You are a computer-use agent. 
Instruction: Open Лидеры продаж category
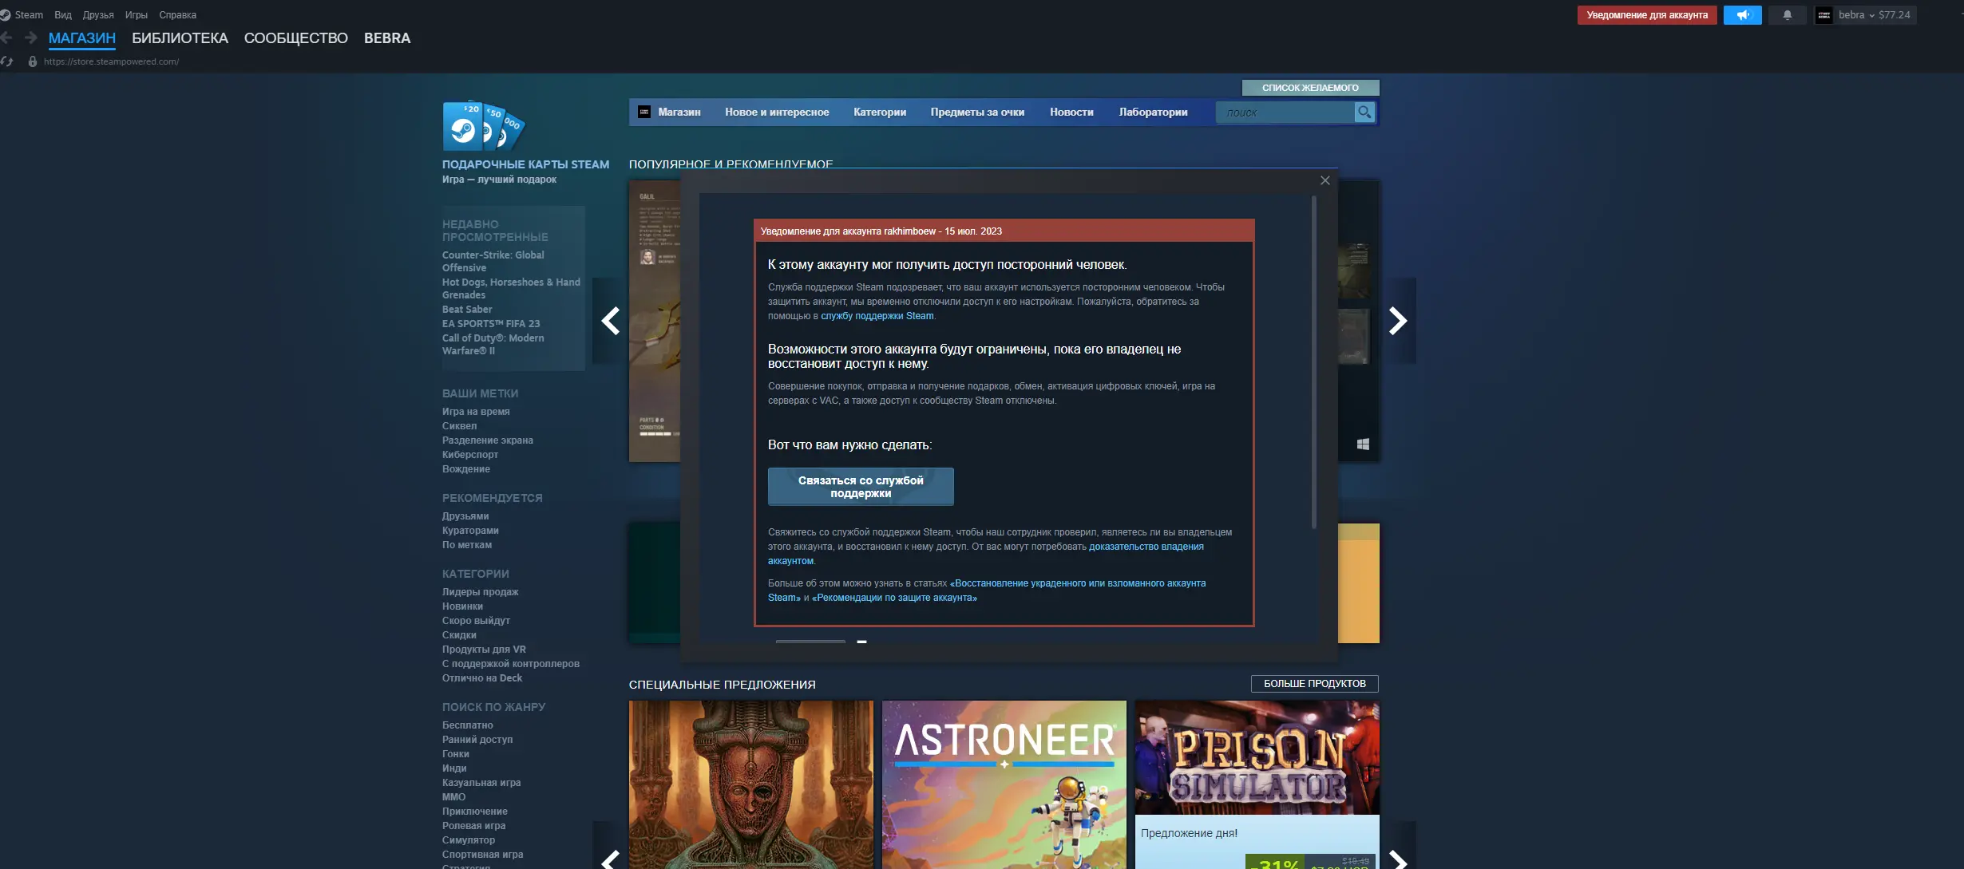pyautogui.click(x=480, y=592)
